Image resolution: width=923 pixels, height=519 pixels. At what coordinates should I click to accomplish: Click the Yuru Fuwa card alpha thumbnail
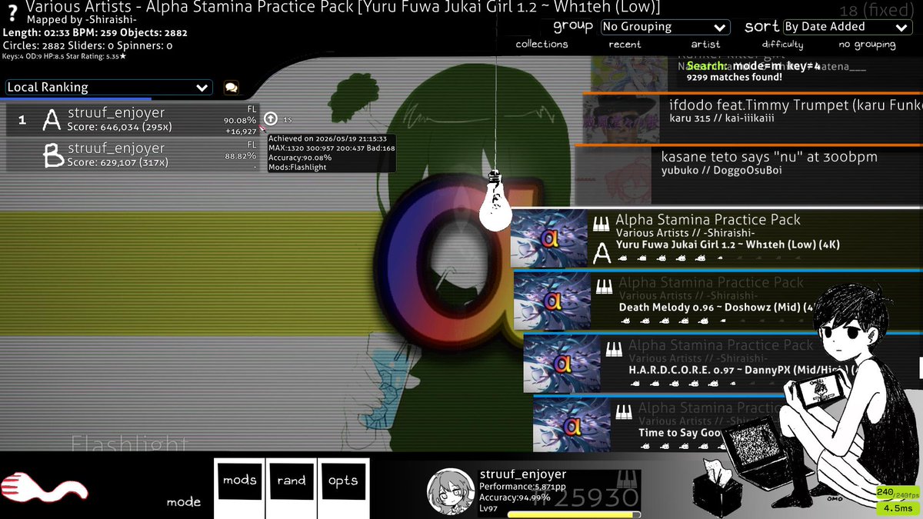[x=549, y=239]
